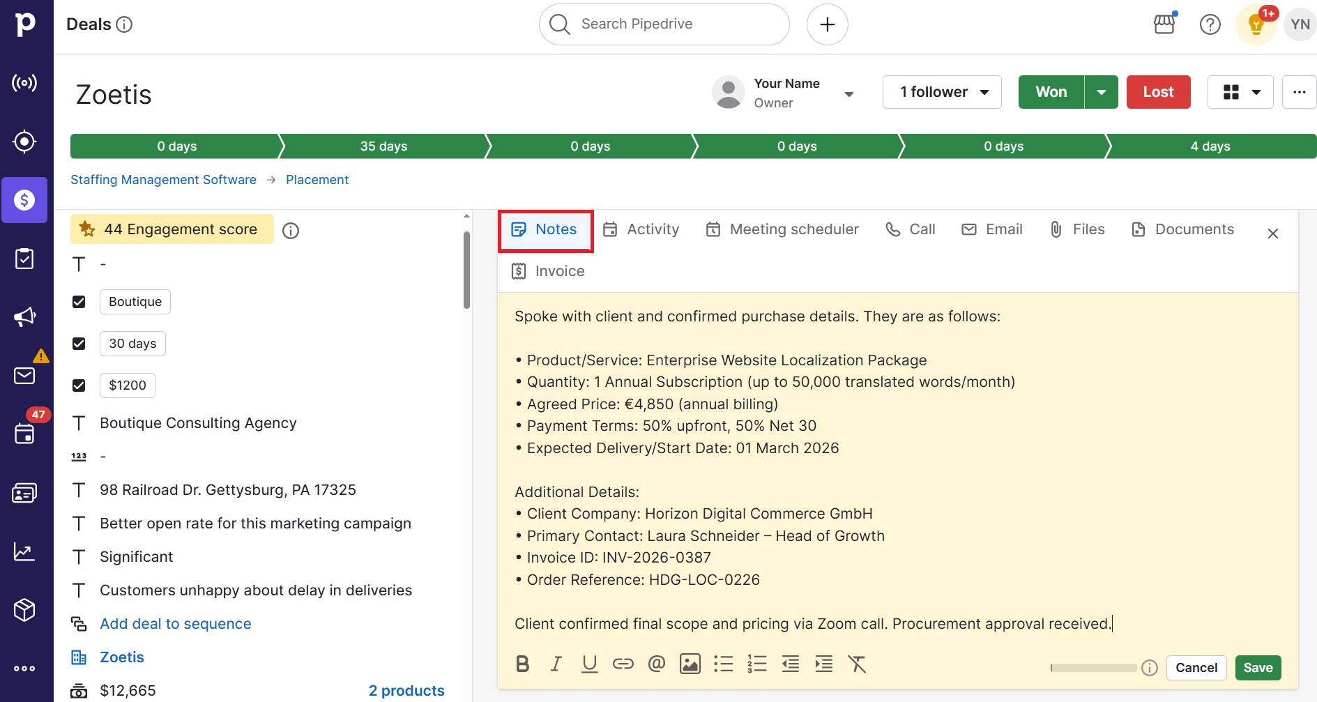The height and width of the screenshot is (702, 1317).
Task: Toggle numbered list in note
Action: point(757,664)
